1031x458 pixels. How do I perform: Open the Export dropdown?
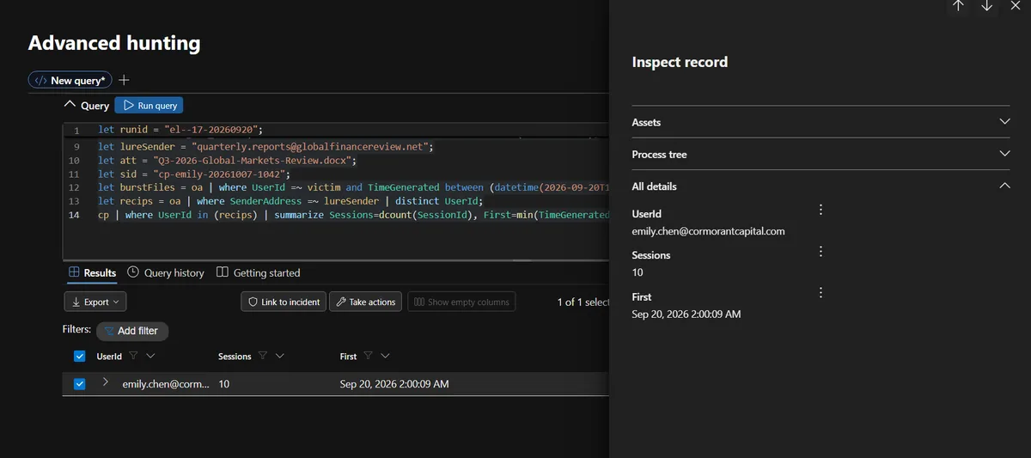click(x=95, y=302)
